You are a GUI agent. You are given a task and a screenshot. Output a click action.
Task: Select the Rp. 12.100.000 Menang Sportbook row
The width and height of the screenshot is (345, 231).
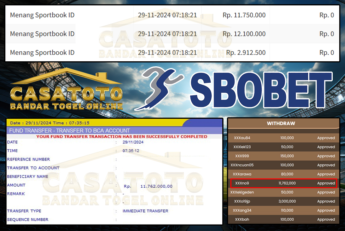point(172,34)
